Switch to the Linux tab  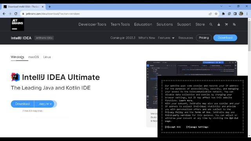coord(47,57)
